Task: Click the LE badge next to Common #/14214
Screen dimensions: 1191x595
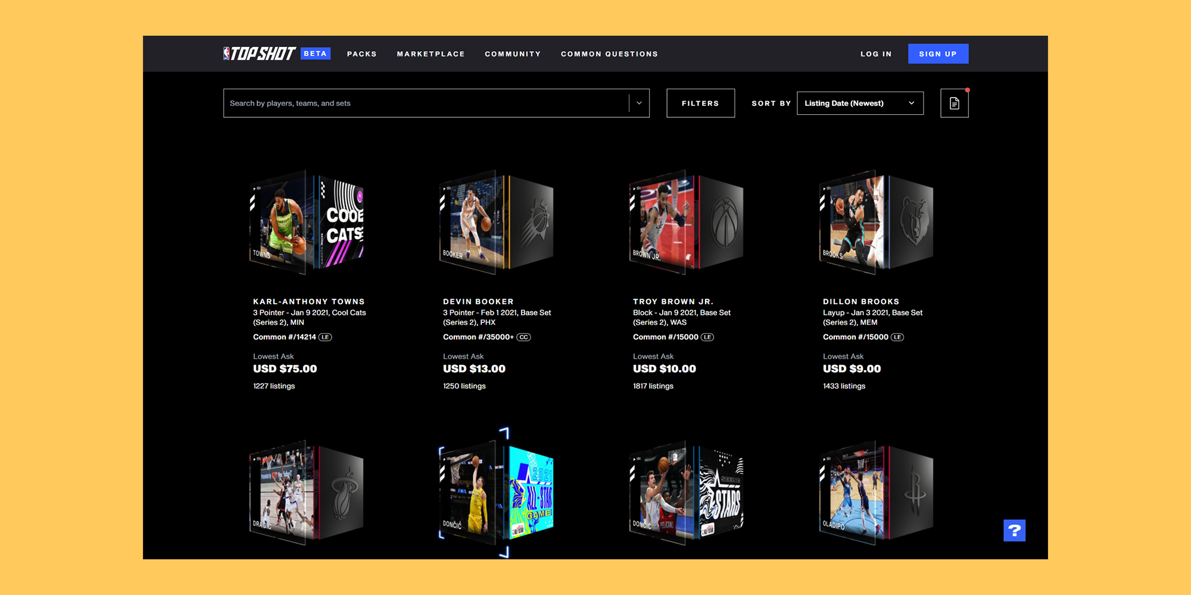Action: 325,337
